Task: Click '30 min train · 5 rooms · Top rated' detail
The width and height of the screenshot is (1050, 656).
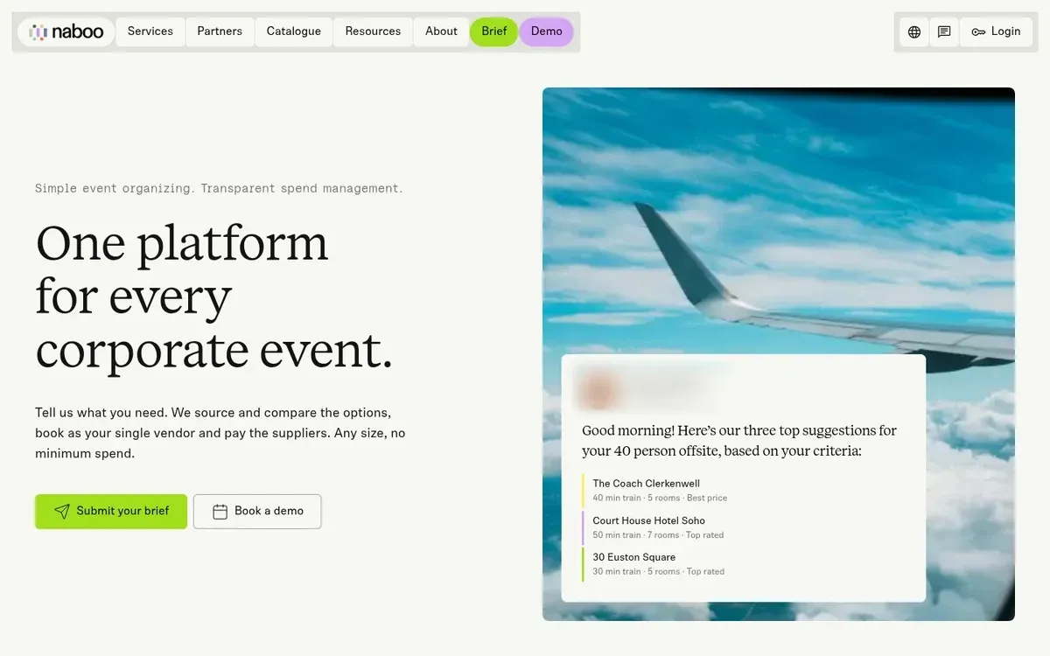Action: tap(658, 571)
